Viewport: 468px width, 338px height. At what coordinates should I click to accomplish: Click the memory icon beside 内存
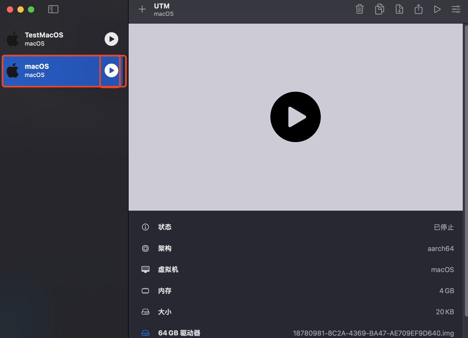pyautogui.click(x=145, y=291)
